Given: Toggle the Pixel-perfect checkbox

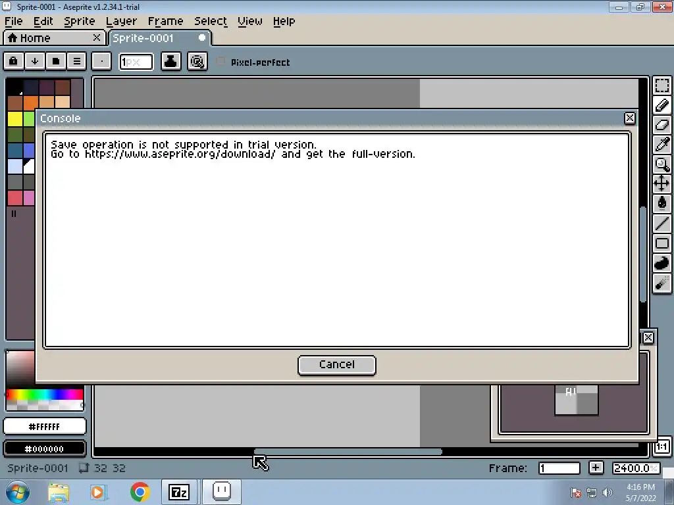Looking at the screenshot, I should click(x=220, y=62).
